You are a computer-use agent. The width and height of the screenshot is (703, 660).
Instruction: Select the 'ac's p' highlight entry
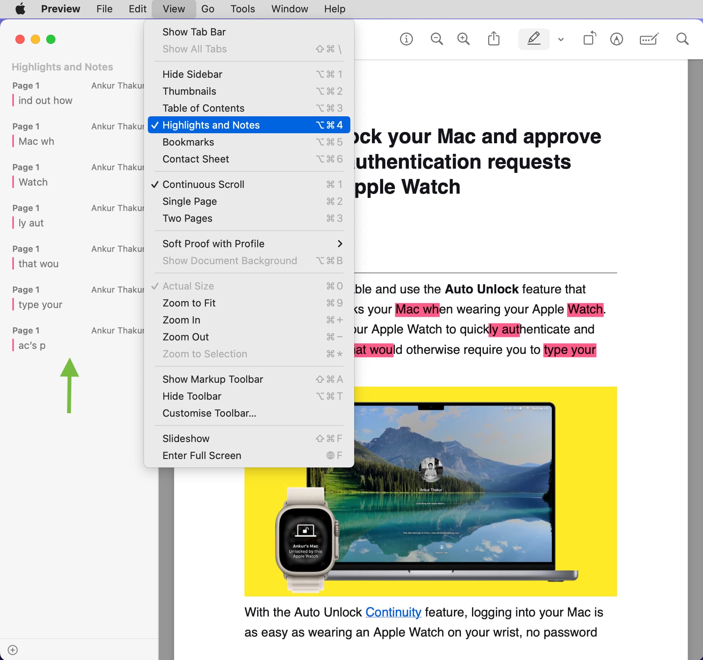point(77,338)
